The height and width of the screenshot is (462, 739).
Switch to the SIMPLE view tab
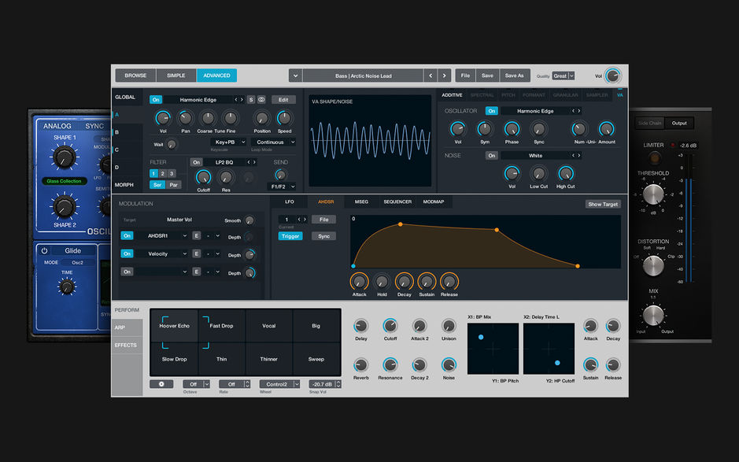pos(175,75)
